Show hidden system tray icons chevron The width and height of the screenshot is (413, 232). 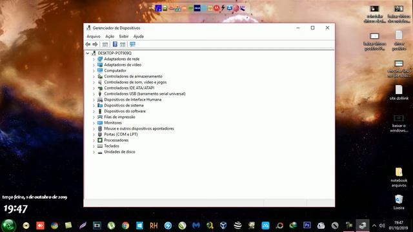[374, 226]
